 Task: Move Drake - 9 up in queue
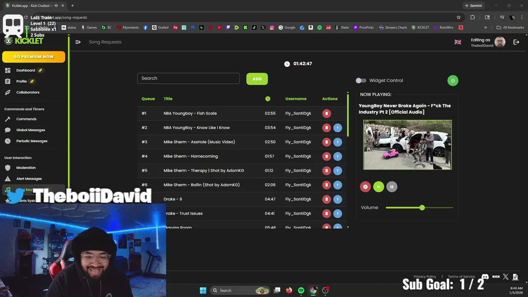click(337, 199)
